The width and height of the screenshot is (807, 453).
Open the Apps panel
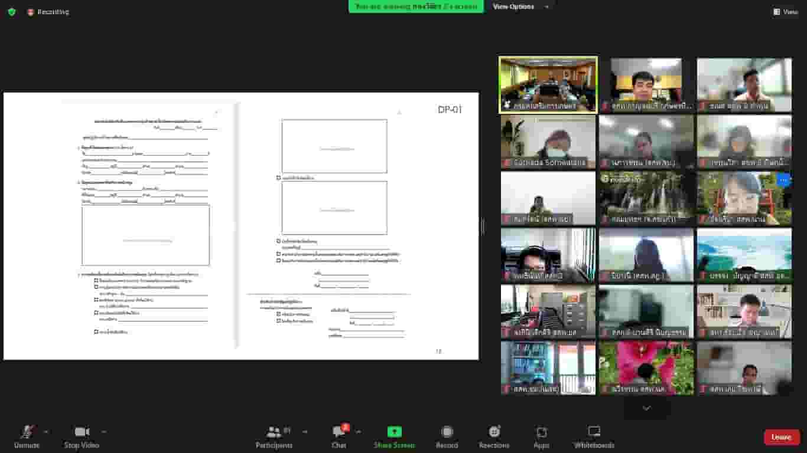point(541,432)
